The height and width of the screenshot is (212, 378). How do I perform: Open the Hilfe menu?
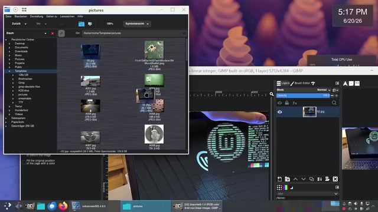[x=80, y=16]
